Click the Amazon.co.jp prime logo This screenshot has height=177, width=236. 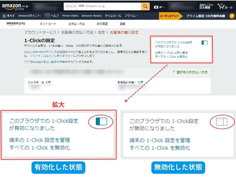(x=15, y=7)
